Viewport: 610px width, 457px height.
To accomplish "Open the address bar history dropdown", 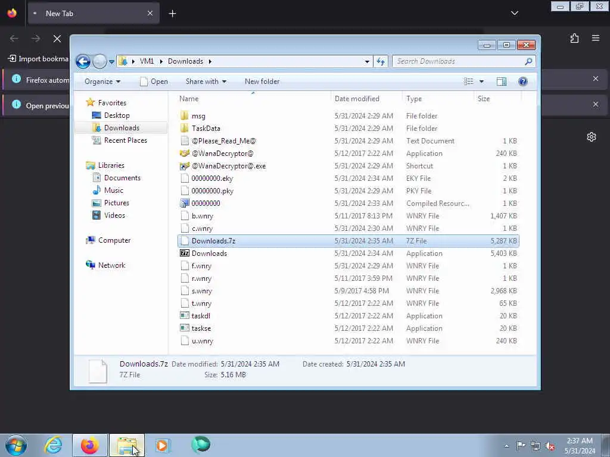I will tap(367, 61).
